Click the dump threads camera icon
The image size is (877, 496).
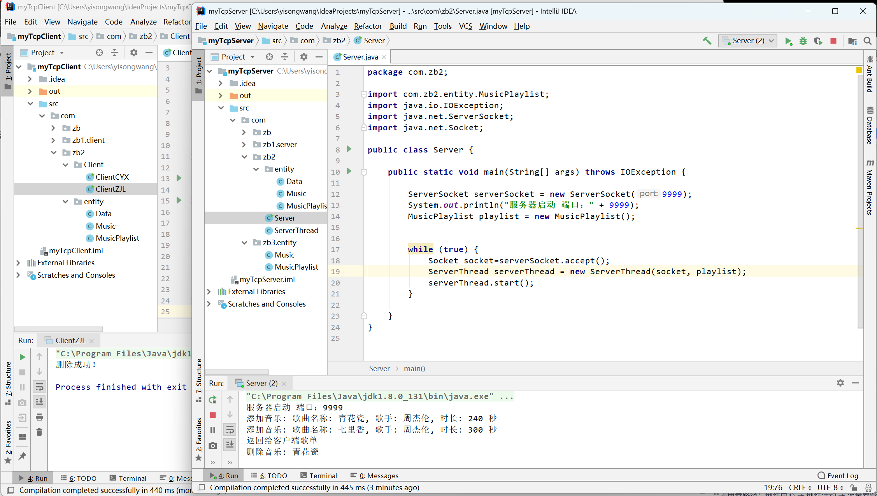pos(212,445)
